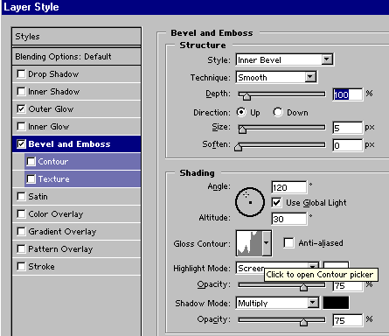
Task: Click the Altitude value field
Action: [x=289, y=219]
